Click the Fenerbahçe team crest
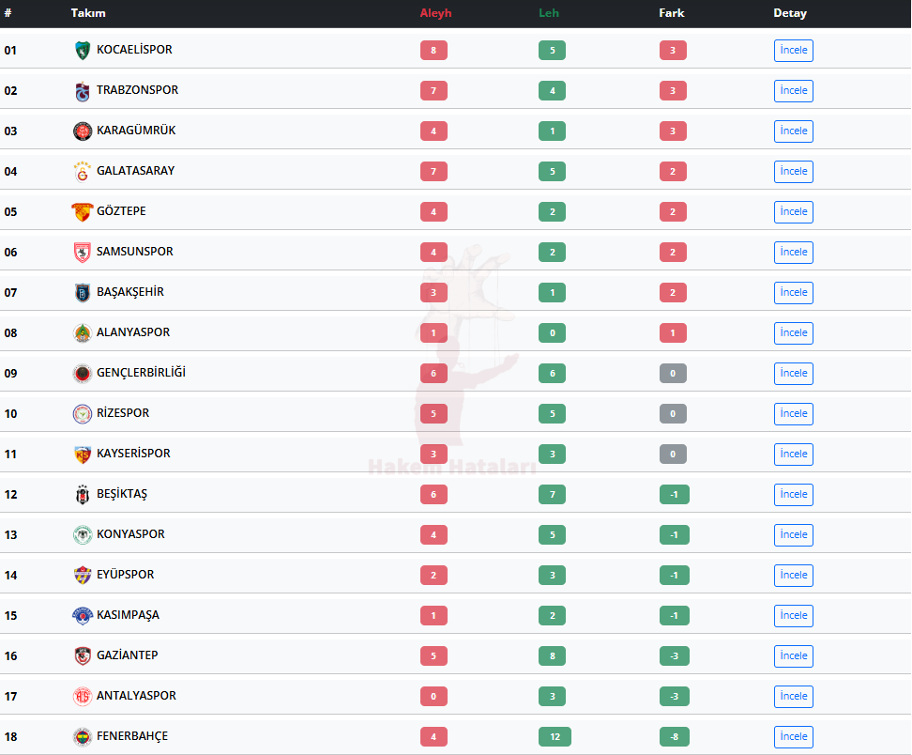Viewport: 912px width, 755px height. [x=83, y=737]
